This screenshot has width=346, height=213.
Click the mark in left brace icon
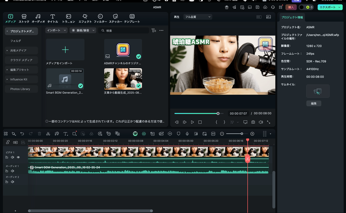[x=217, y=122]
